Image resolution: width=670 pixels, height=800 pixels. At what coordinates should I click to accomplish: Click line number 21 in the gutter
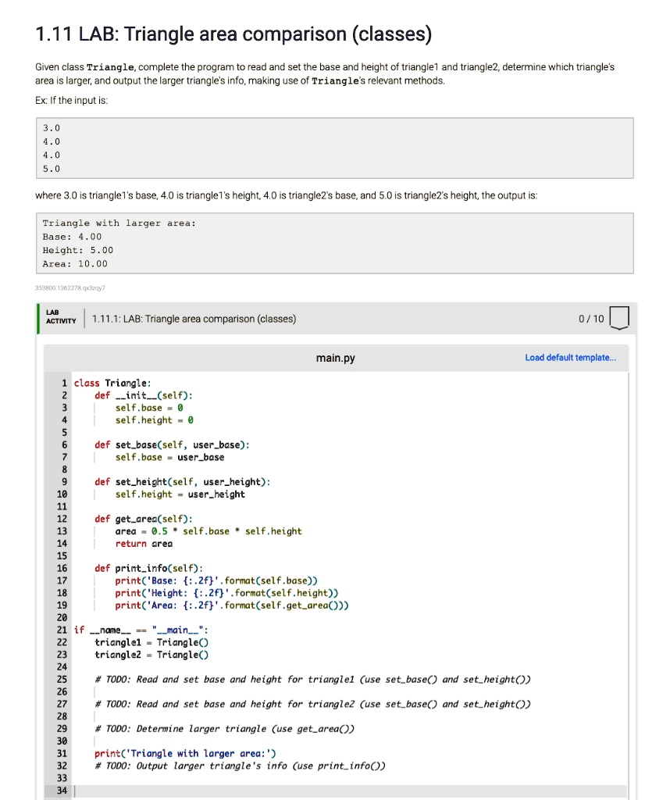pyautogui.click(x=60, y=630)
